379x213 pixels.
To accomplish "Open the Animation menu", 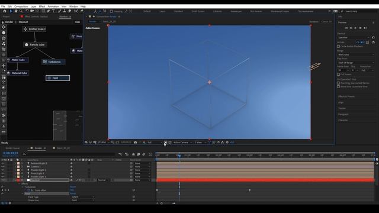I will 53,7.
